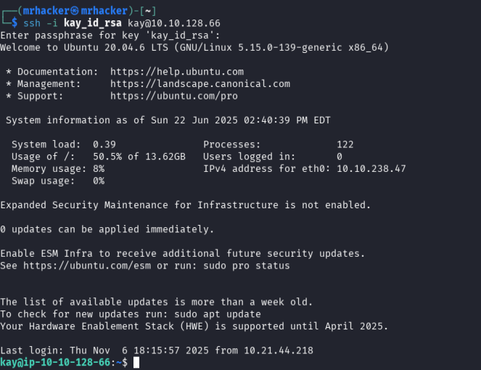481x370 pixels.
Task: Click the ubuntu.com/pro support link
Action: click(174, 96)
